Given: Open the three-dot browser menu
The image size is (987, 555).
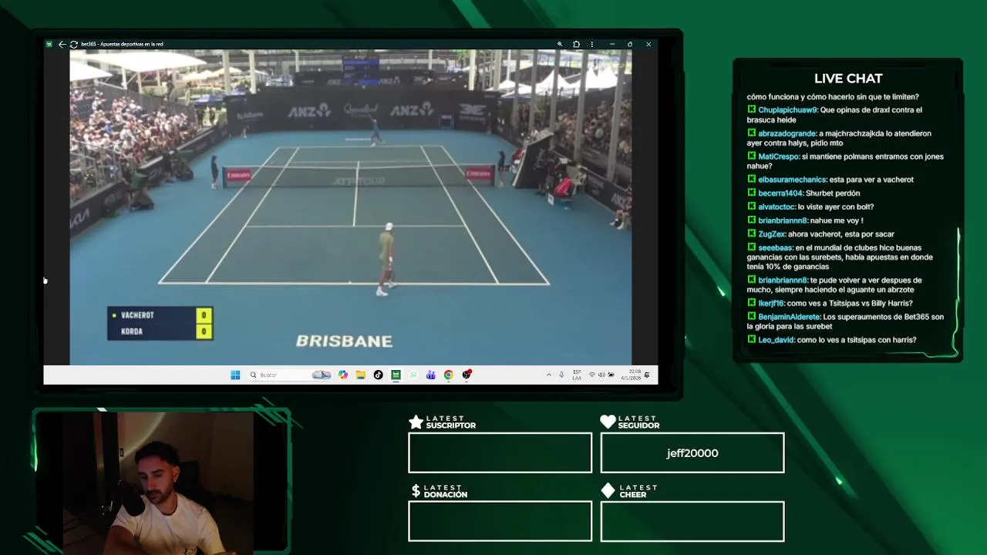Looking at the screenshot, I should [x=592, y=44].
